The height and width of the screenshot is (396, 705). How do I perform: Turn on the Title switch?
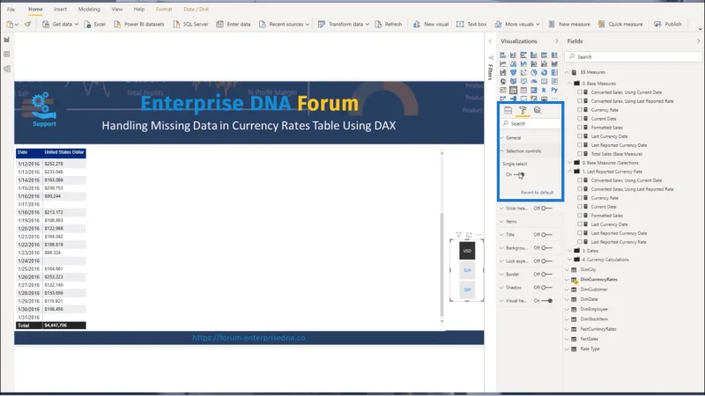546,235
